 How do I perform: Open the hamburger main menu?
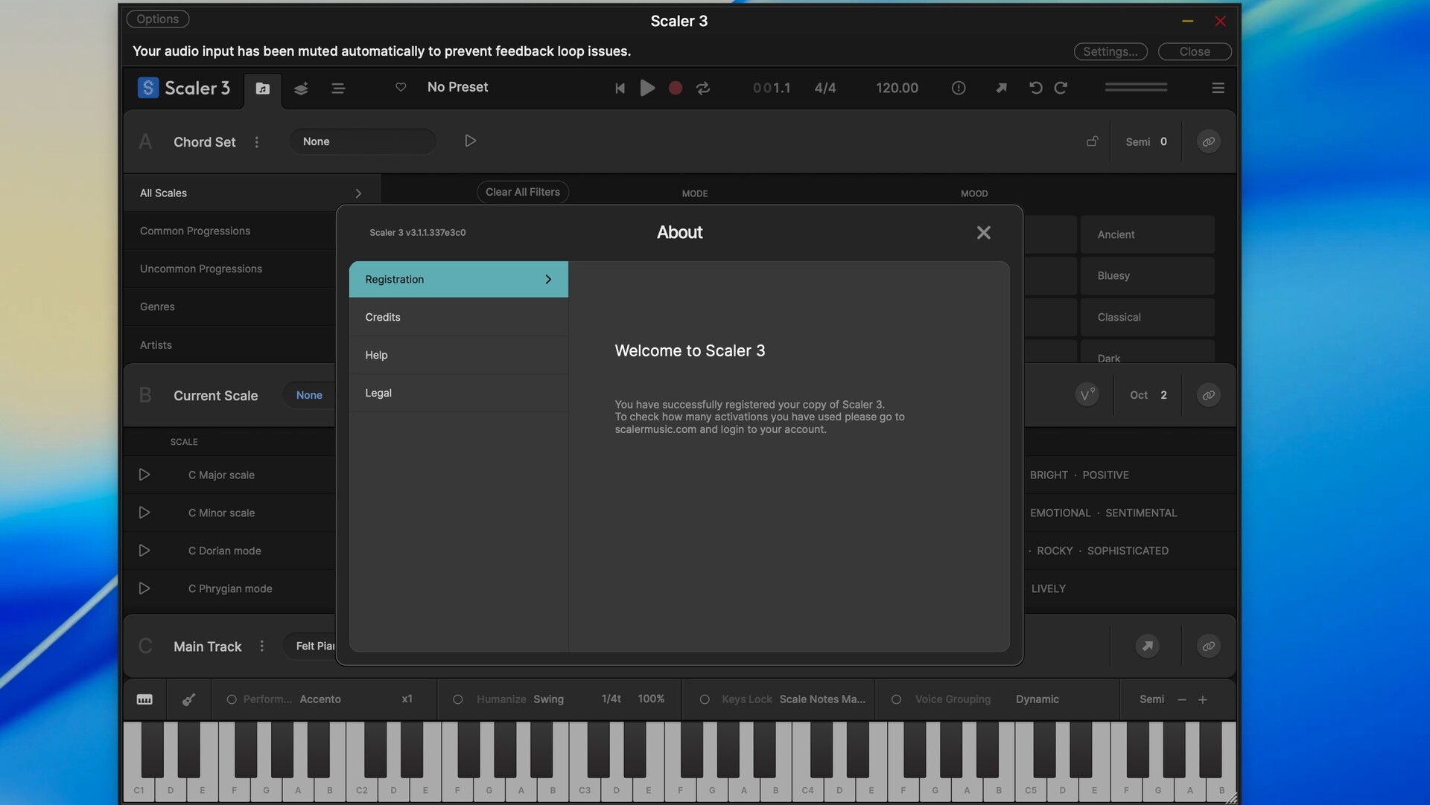pos(1218,88)
